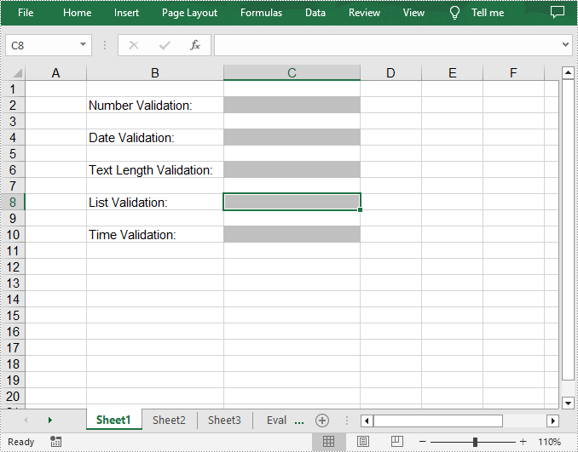Click horizontal scrollbar right arrow
This screenshot has width=578, height=452.
553,421
